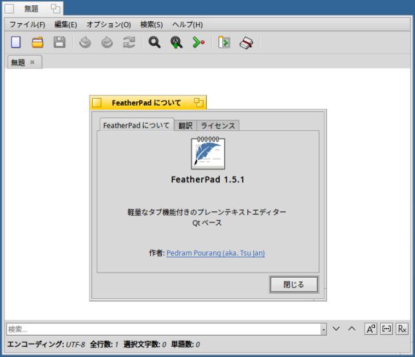Click in the 検索 search field
The height and width of the screenshot is (357, 415).
tap(164, 329)
